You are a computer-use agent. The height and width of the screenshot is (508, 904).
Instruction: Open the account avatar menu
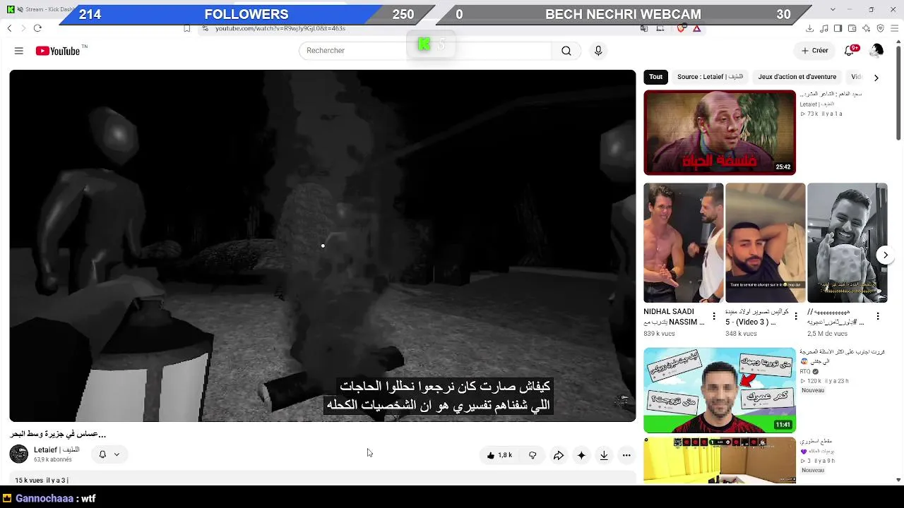pos(876,51)
